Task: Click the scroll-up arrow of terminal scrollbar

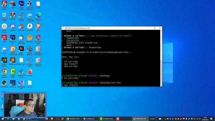Action: point(161,31)
